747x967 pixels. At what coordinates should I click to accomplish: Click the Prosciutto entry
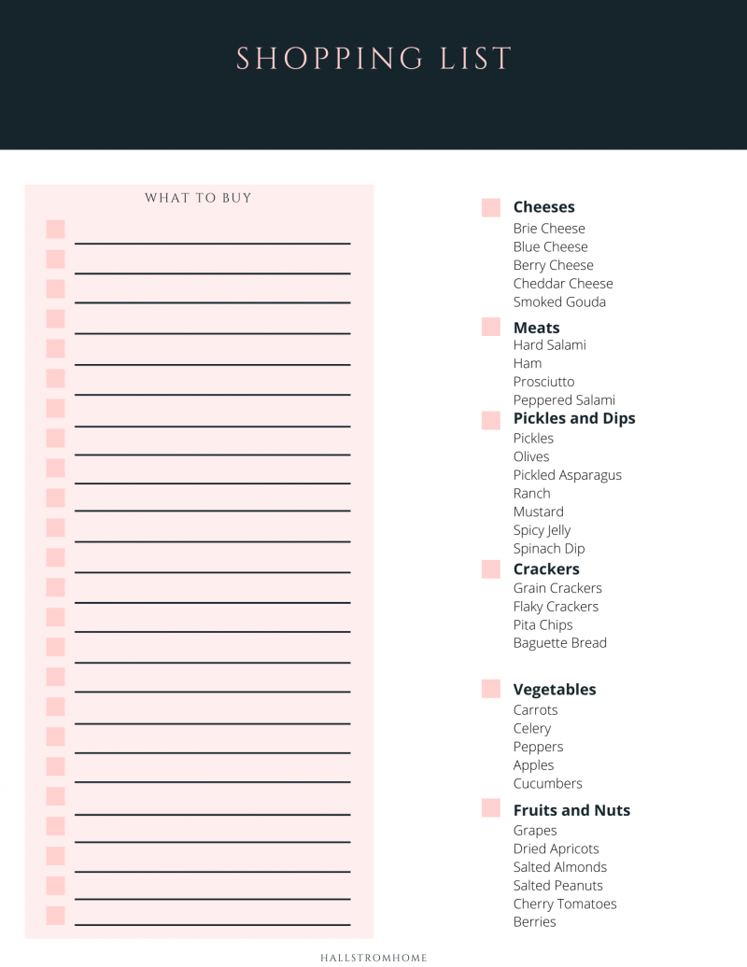tap(543, 382)
